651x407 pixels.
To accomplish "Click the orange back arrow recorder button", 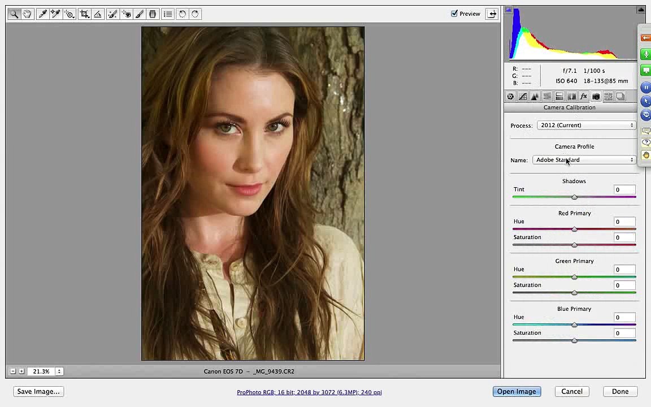I will [645, 38].
